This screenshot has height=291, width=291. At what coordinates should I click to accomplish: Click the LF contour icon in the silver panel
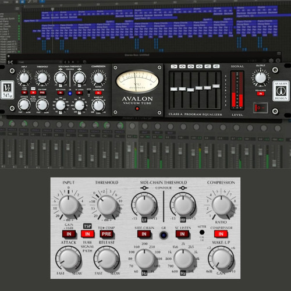coord(144,188)
